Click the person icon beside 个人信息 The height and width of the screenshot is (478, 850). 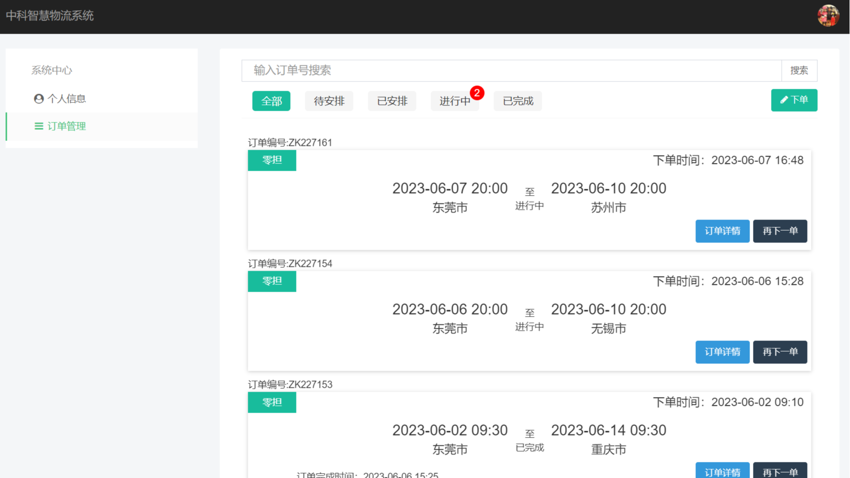click(39, 99)
